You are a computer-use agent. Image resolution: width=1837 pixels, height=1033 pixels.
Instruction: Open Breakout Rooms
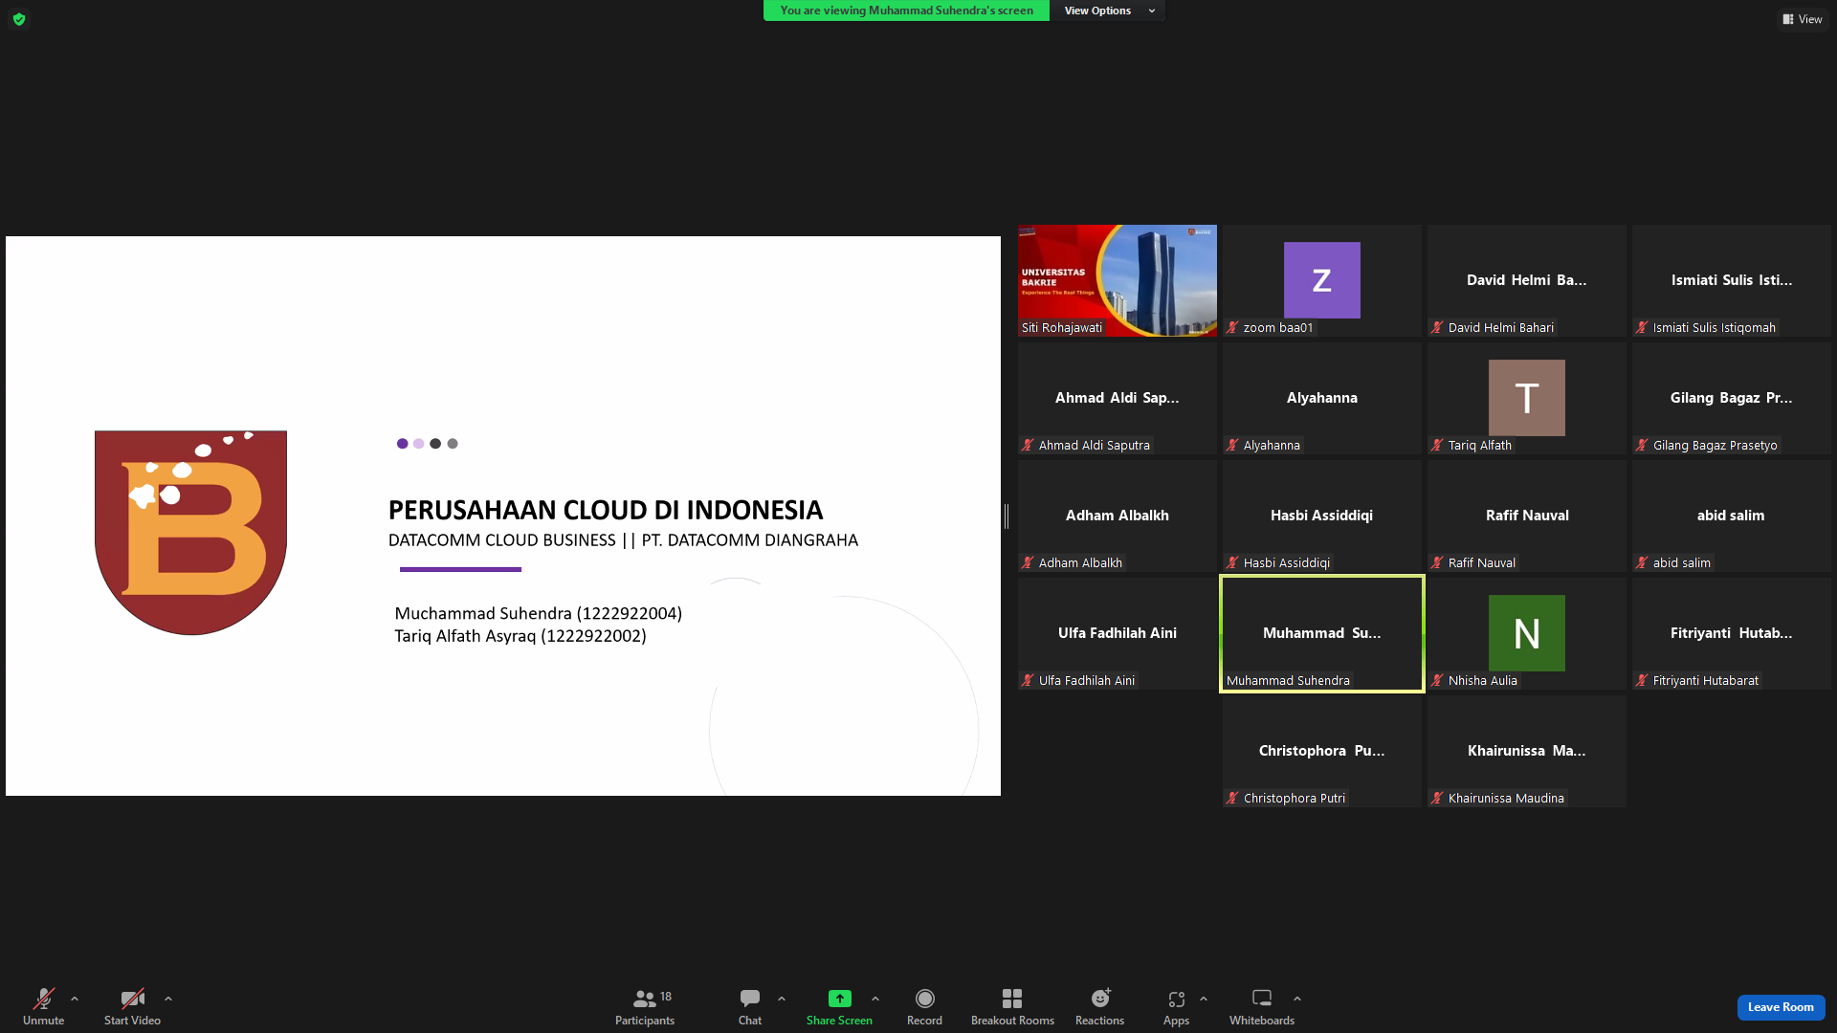1012,1006
